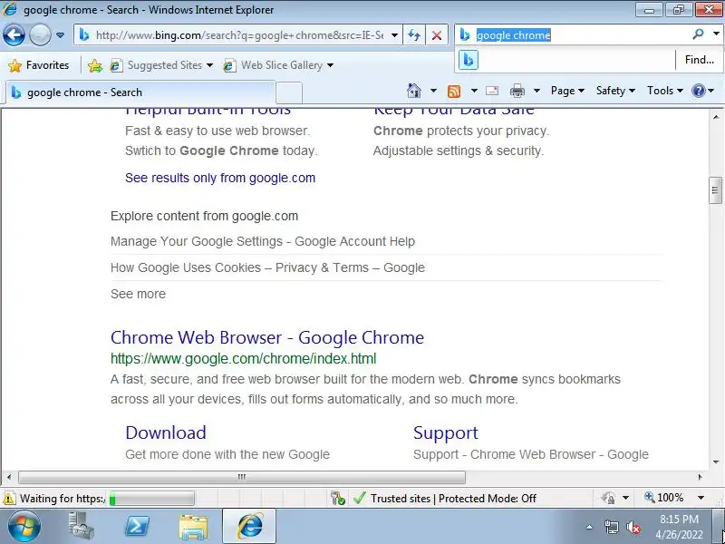
Task: Open Suggested Sites dropdown
Action: pyautogui.click(x=162, y=65)
